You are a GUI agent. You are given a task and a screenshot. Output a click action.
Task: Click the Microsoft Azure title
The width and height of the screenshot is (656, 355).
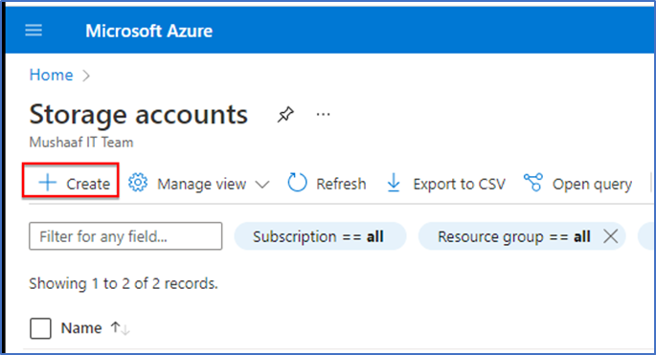149,31
